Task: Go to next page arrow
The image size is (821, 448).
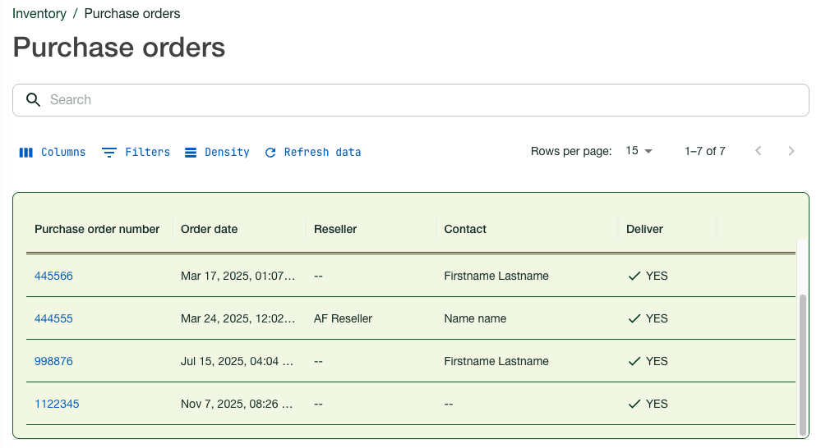Action: 791,151
